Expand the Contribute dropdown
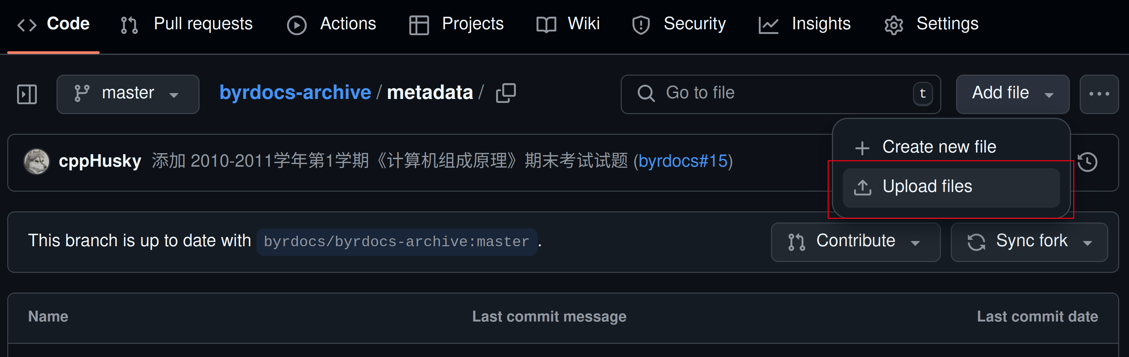Screen dimensions: 1129x357 pos(855,242)
